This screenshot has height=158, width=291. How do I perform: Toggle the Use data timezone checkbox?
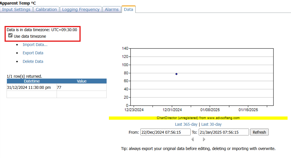click(11, 36)
